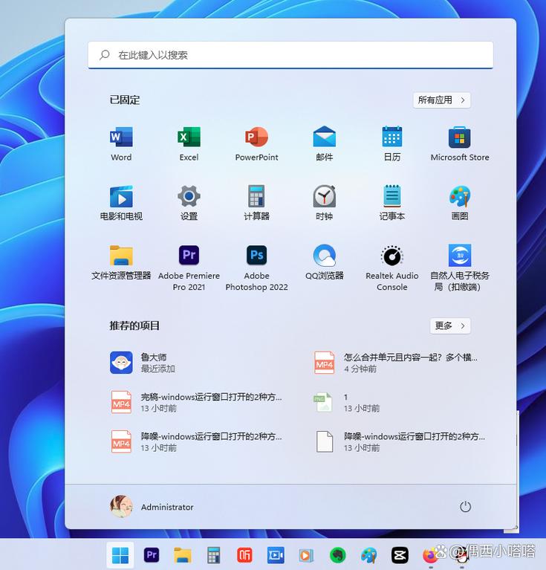Launch 计算器 from pinned apps
546x570 pixels.
click(256, 203)
